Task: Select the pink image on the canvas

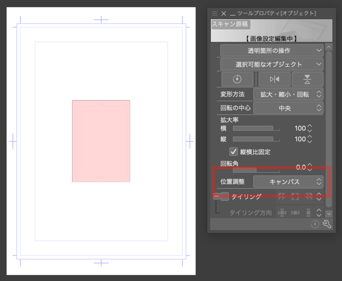Action: pyautogui.click(x=101, y=141)
